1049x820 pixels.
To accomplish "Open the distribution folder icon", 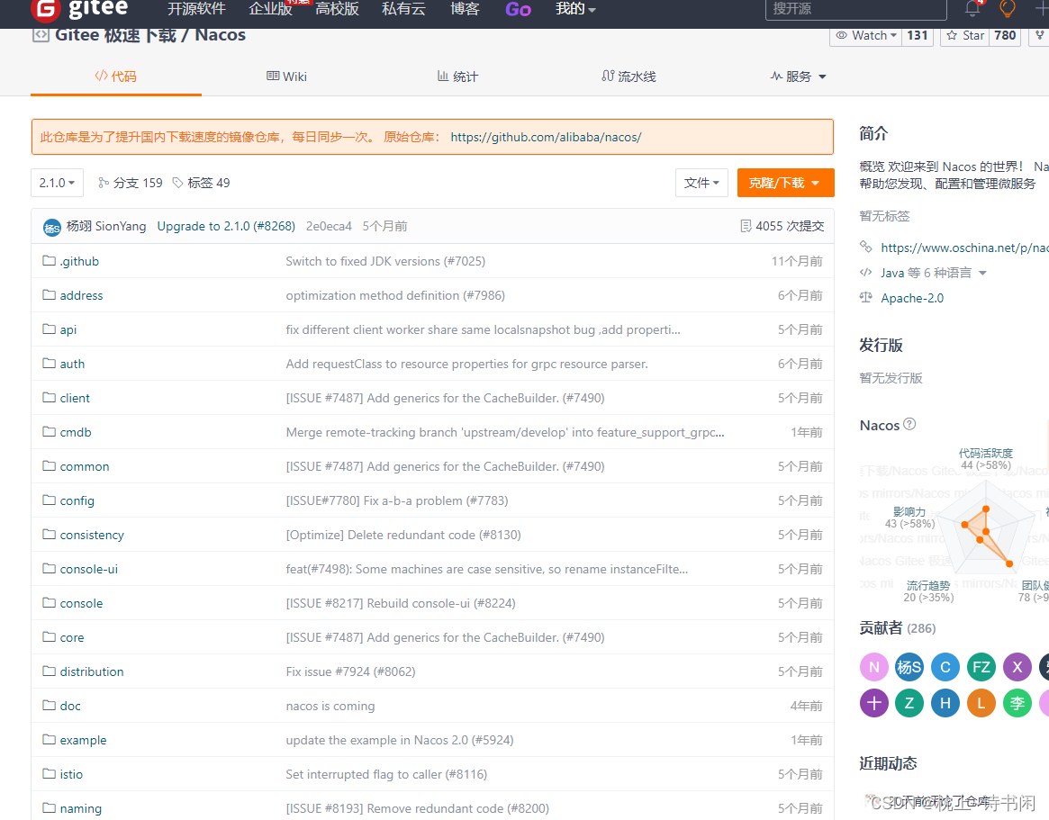I will click(49, 671).
